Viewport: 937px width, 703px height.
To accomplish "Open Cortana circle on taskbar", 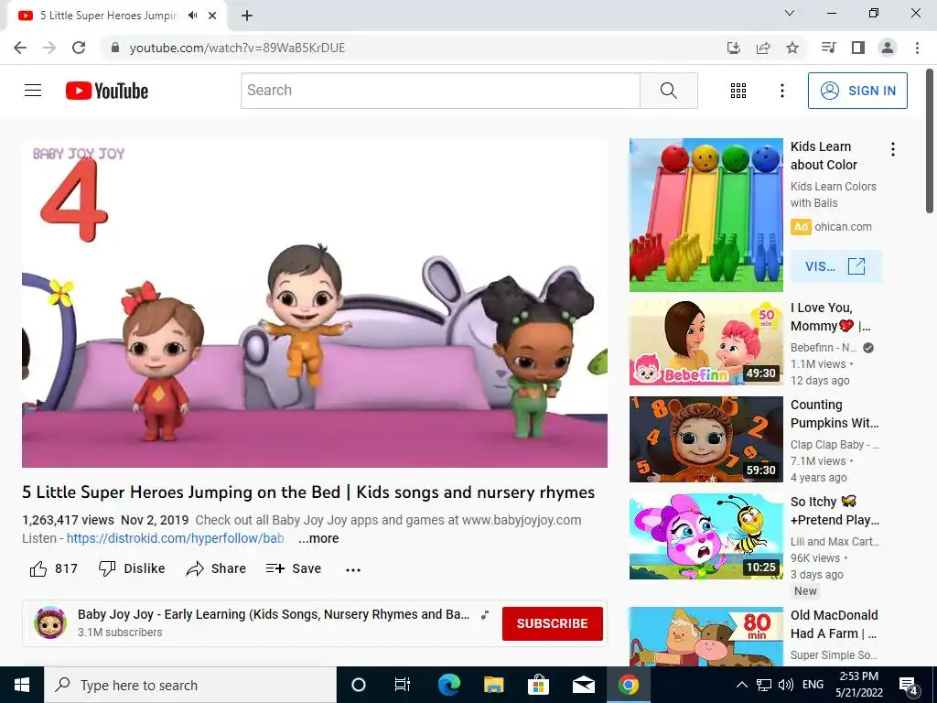I will pos(359,685).
